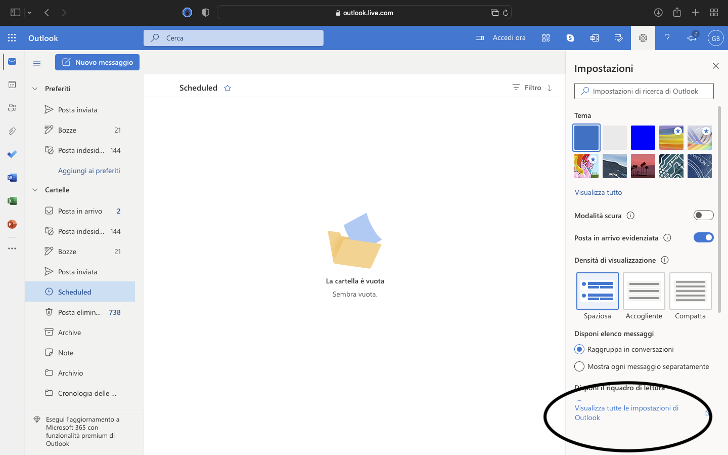Viewport: 728px width, 455px height.
Task: Mark Scheduled folder as favorite star
Action: click(x=227, y=88)
